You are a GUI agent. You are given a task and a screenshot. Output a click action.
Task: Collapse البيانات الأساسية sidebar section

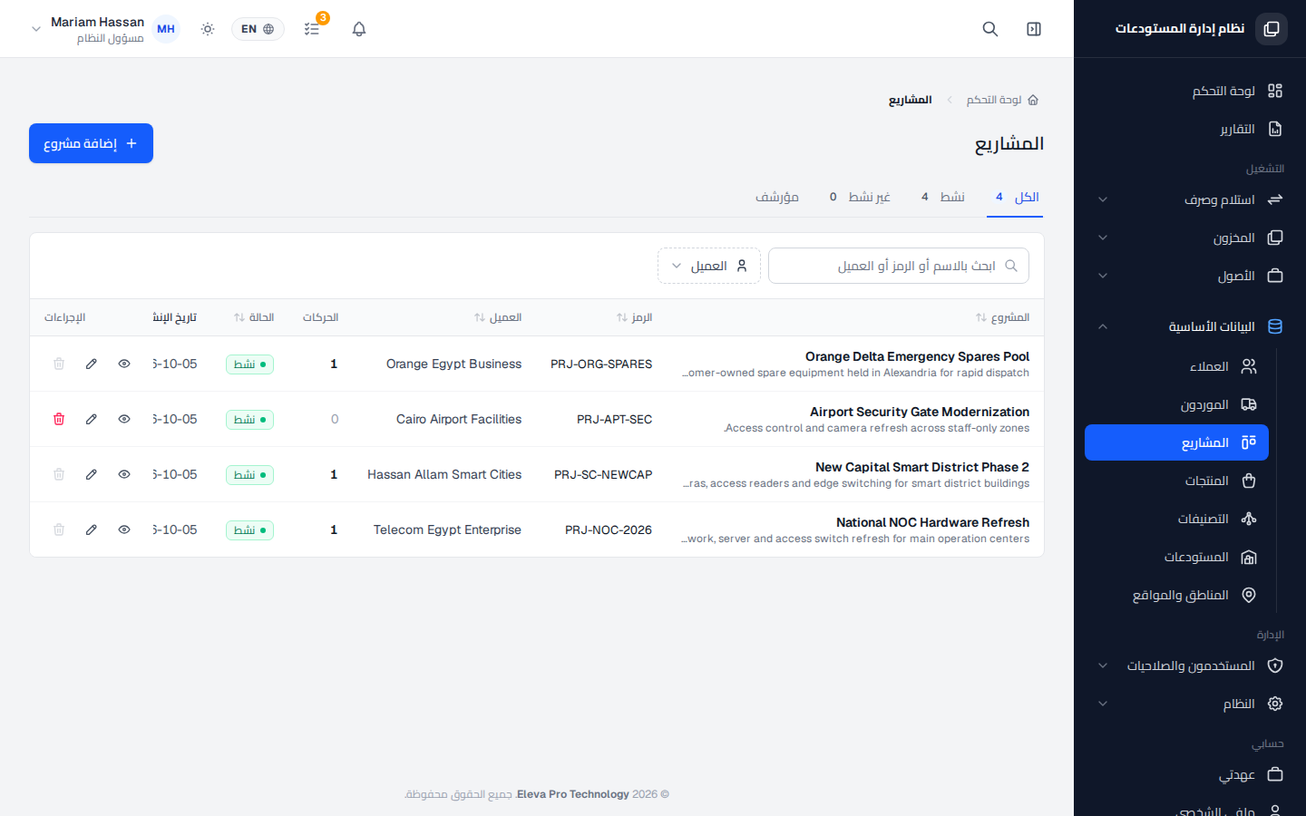[1190, 326]
